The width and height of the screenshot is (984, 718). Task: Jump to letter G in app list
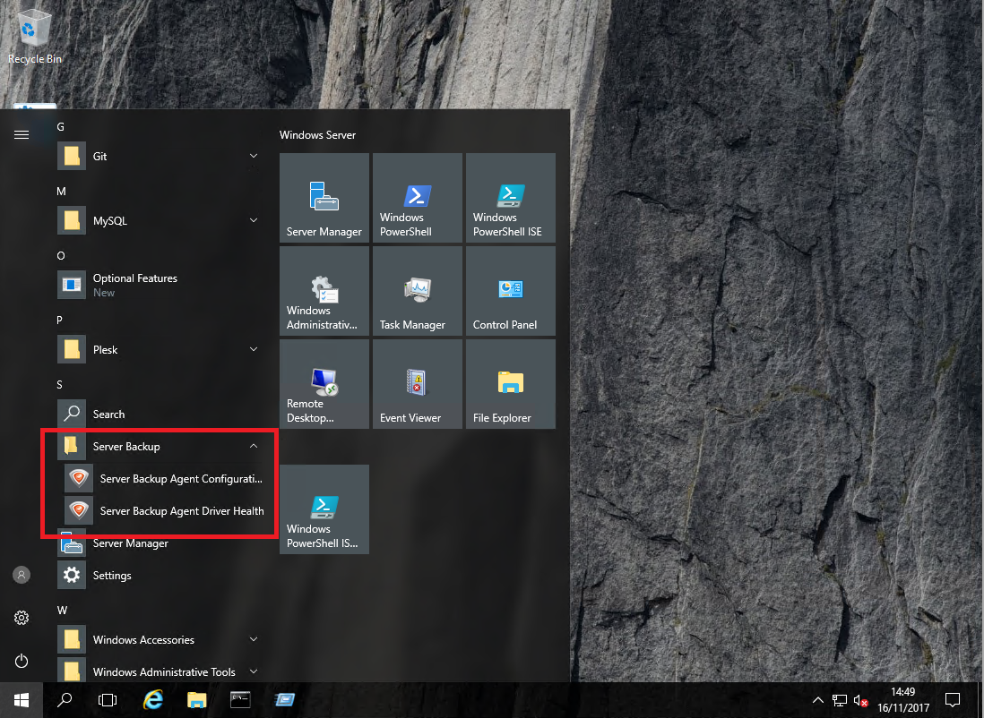[x=60, y=126]
